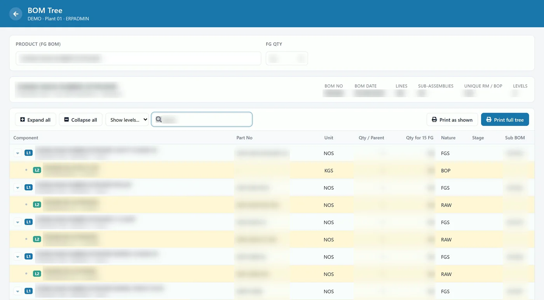Click the PRODUCT (FG BOM) input field
Screen dimensions: 544x300
138,58
